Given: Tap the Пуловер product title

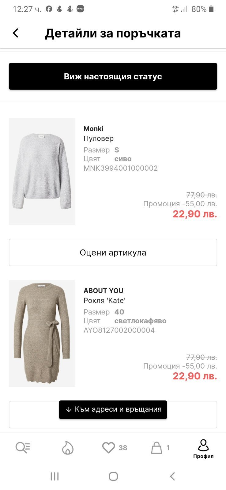Looking at the screenshot, I should [99, 139].
